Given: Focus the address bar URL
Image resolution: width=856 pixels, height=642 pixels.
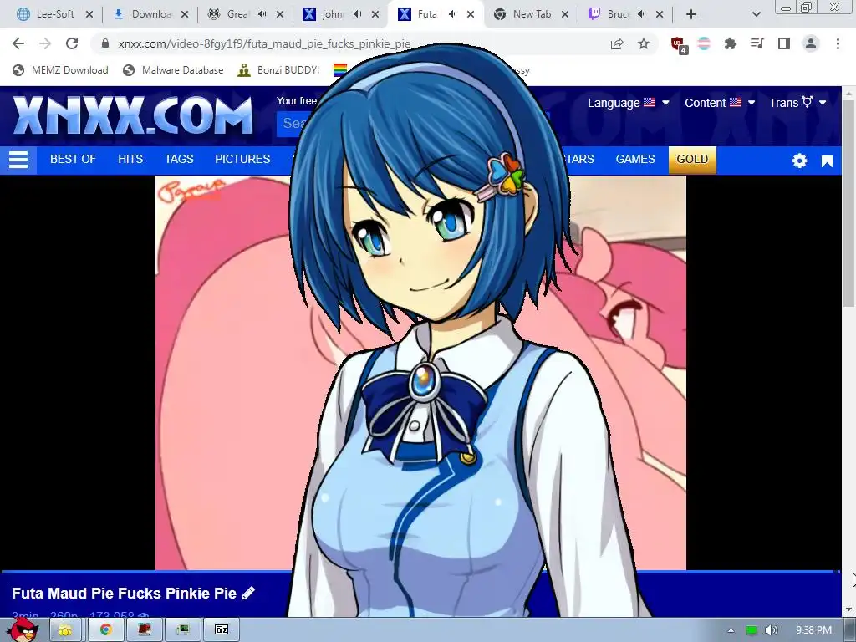Looking at the screenshot, I should pos(264,43).
